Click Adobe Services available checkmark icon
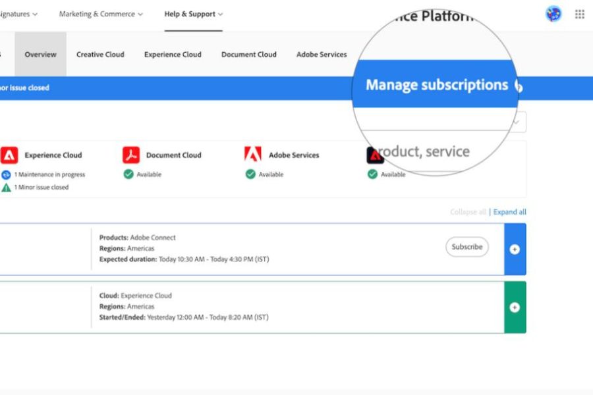 coord(250,174)
